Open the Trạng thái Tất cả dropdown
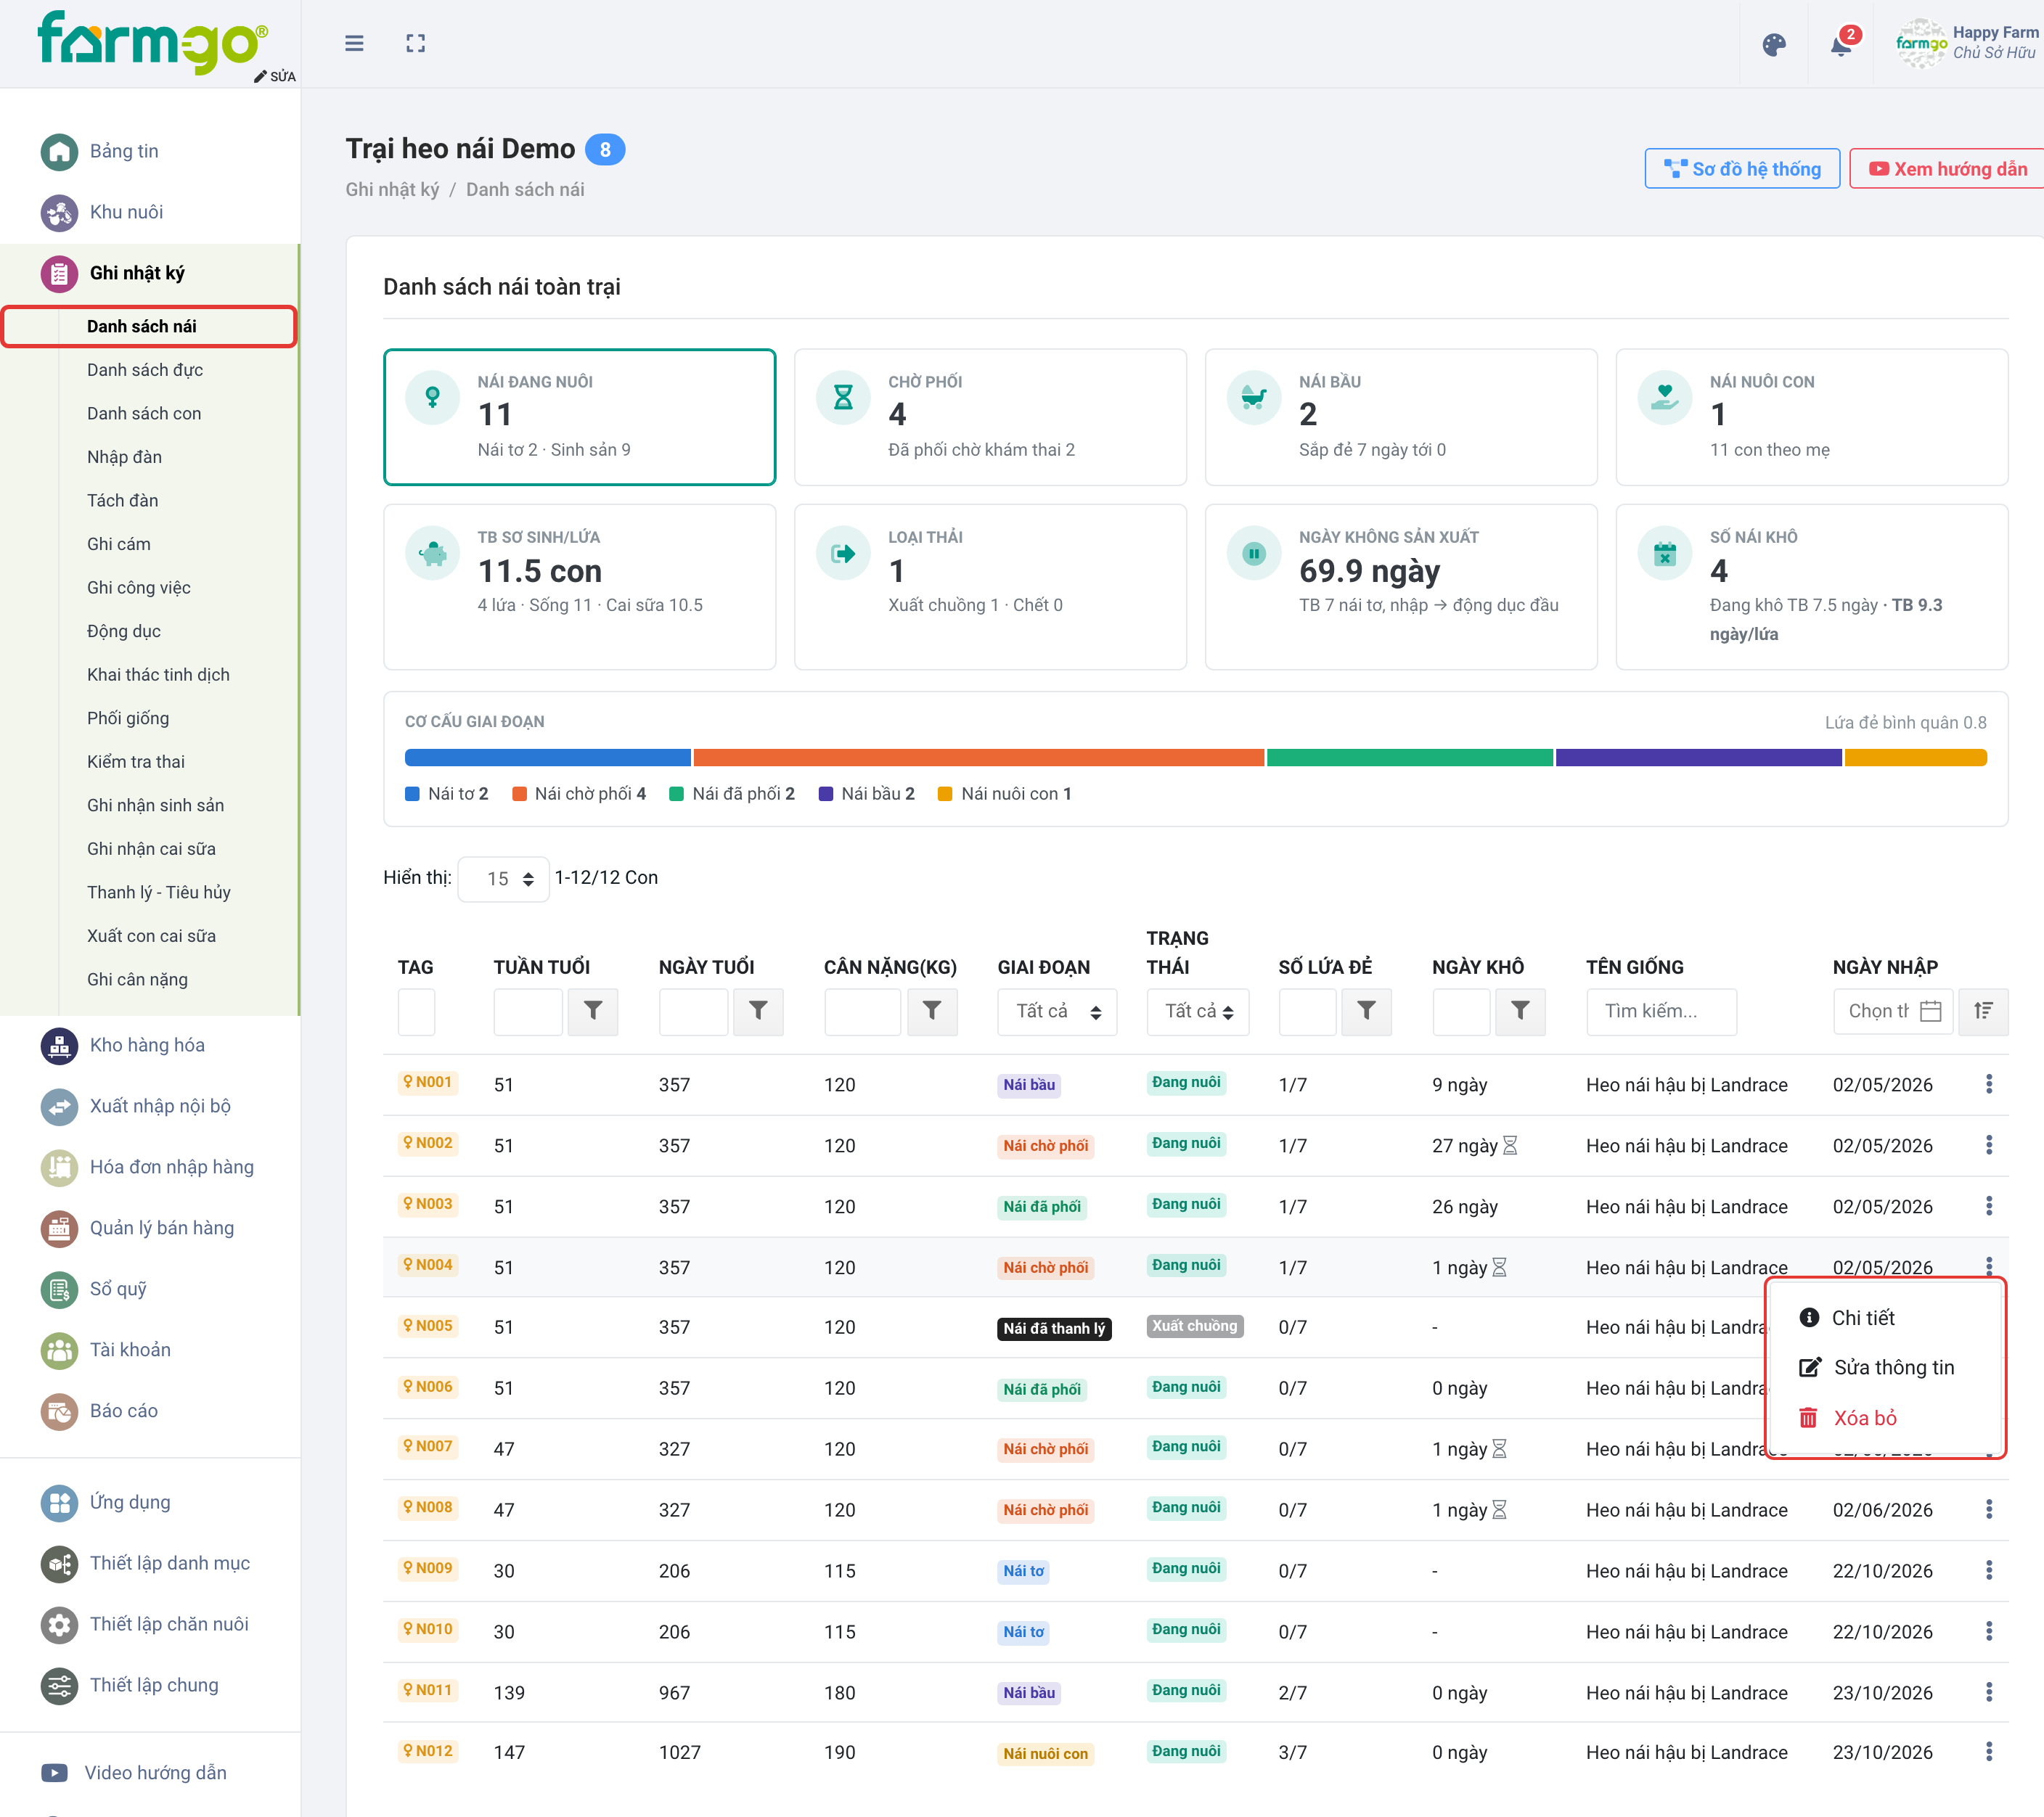The width and height of the screenshot is (2044, 1817). pyautogui.click(x=1198, y=1012)
